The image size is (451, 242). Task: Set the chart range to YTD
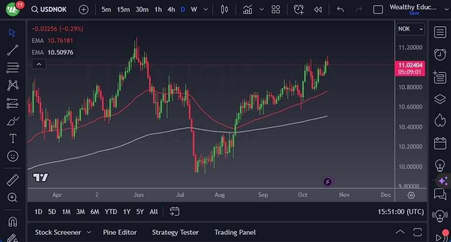point(111,212)
